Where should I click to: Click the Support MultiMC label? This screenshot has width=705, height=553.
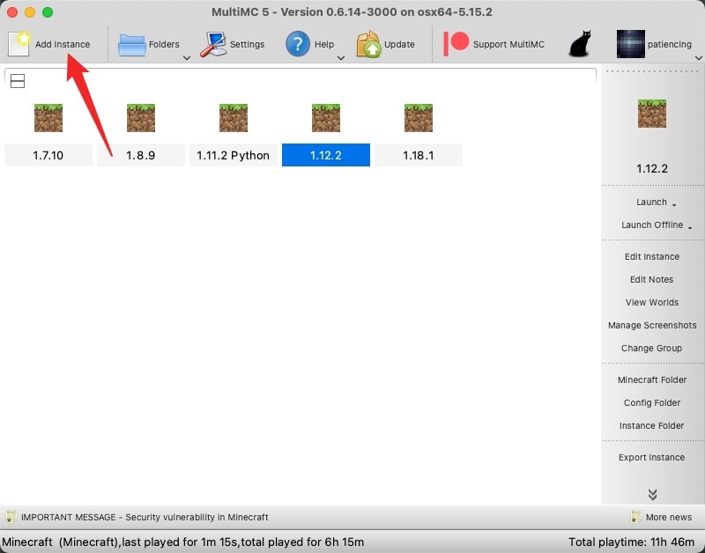pos(508,45)
